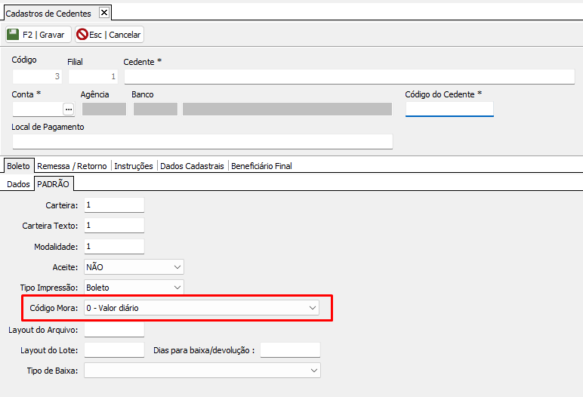Go to the Beneficiário Final tab
583x397 pixels.
261,166
